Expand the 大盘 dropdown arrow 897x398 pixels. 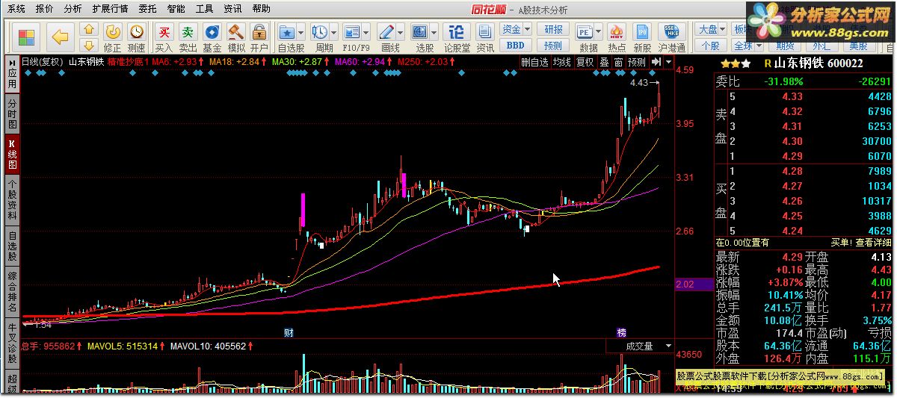click(x=724, y=29)
